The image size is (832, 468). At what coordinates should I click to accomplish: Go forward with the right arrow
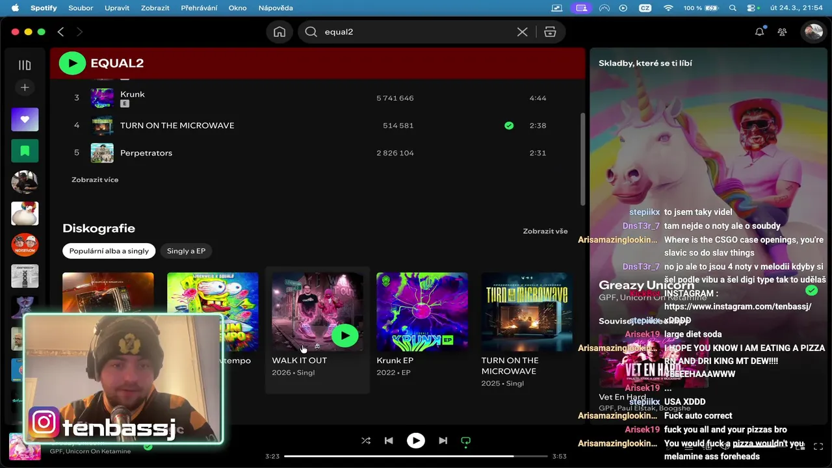(x=79, y=32)
